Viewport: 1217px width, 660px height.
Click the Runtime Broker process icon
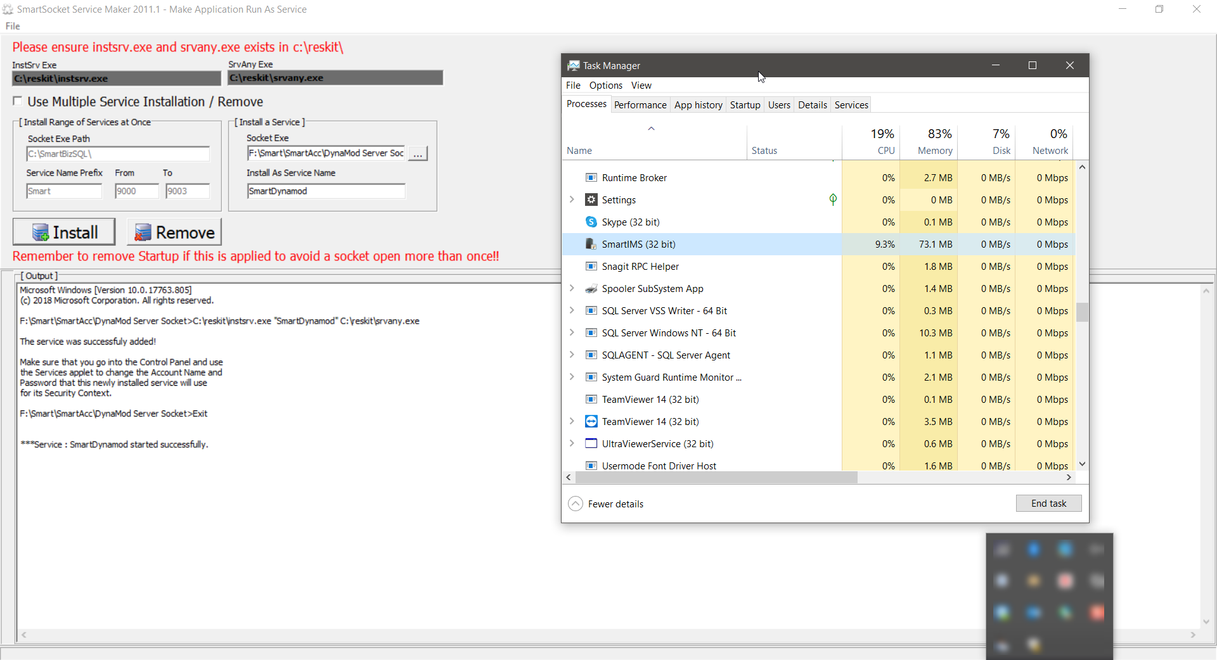[x=591, y=178]
